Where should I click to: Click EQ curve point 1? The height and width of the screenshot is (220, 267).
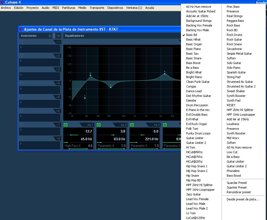click(85, 98)
